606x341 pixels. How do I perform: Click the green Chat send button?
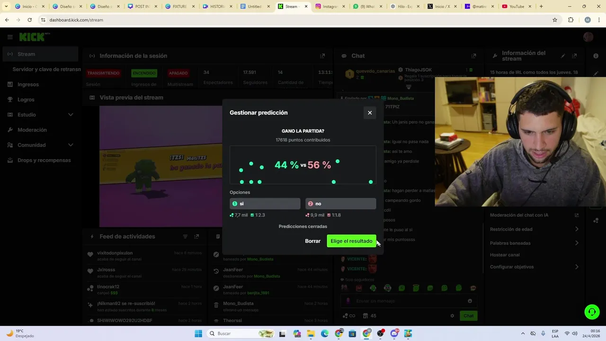pyautogui.click(x=468, y=316)
